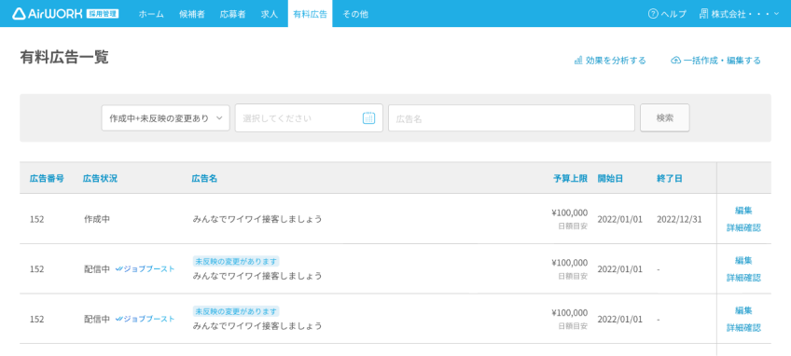Image resolution: width=791 pixels, height=356 pixels.
Task: Click 未反映の変更があります badge in last 配信中 row
Action: (x=236, y=311)
